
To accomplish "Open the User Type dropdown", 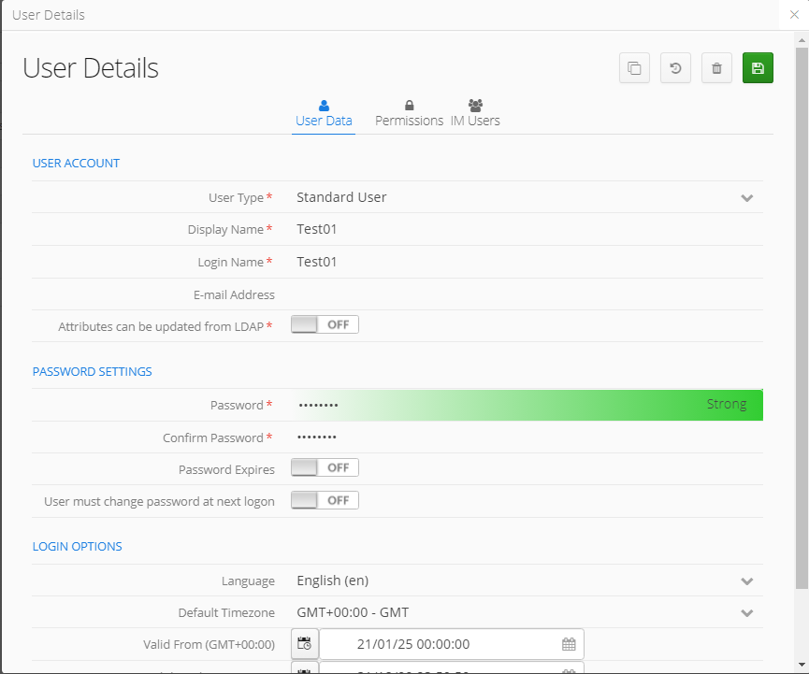I will (527, 197).
